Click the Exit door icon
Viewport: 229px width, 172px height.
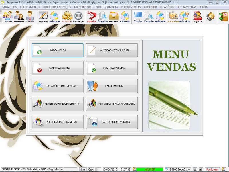[224, 16]
